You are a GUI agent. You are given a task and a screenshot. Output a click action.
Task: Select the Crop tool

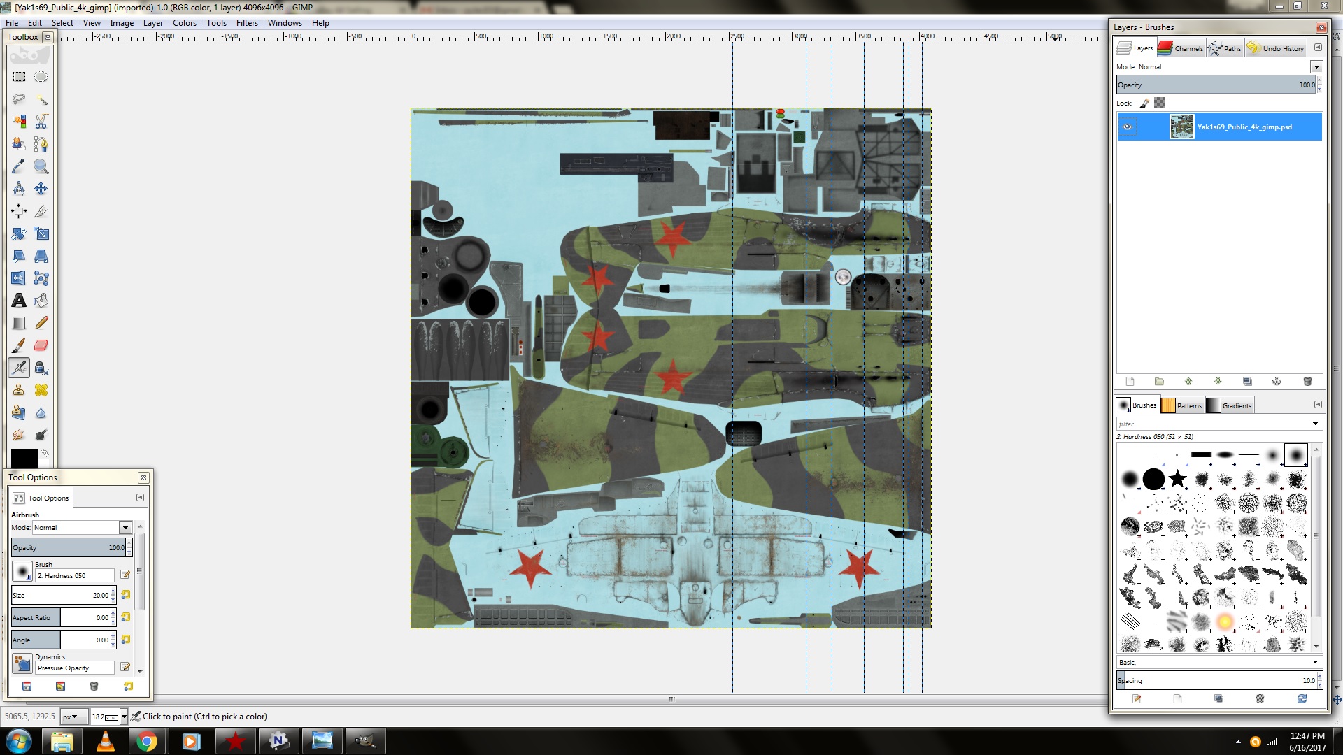41,211
